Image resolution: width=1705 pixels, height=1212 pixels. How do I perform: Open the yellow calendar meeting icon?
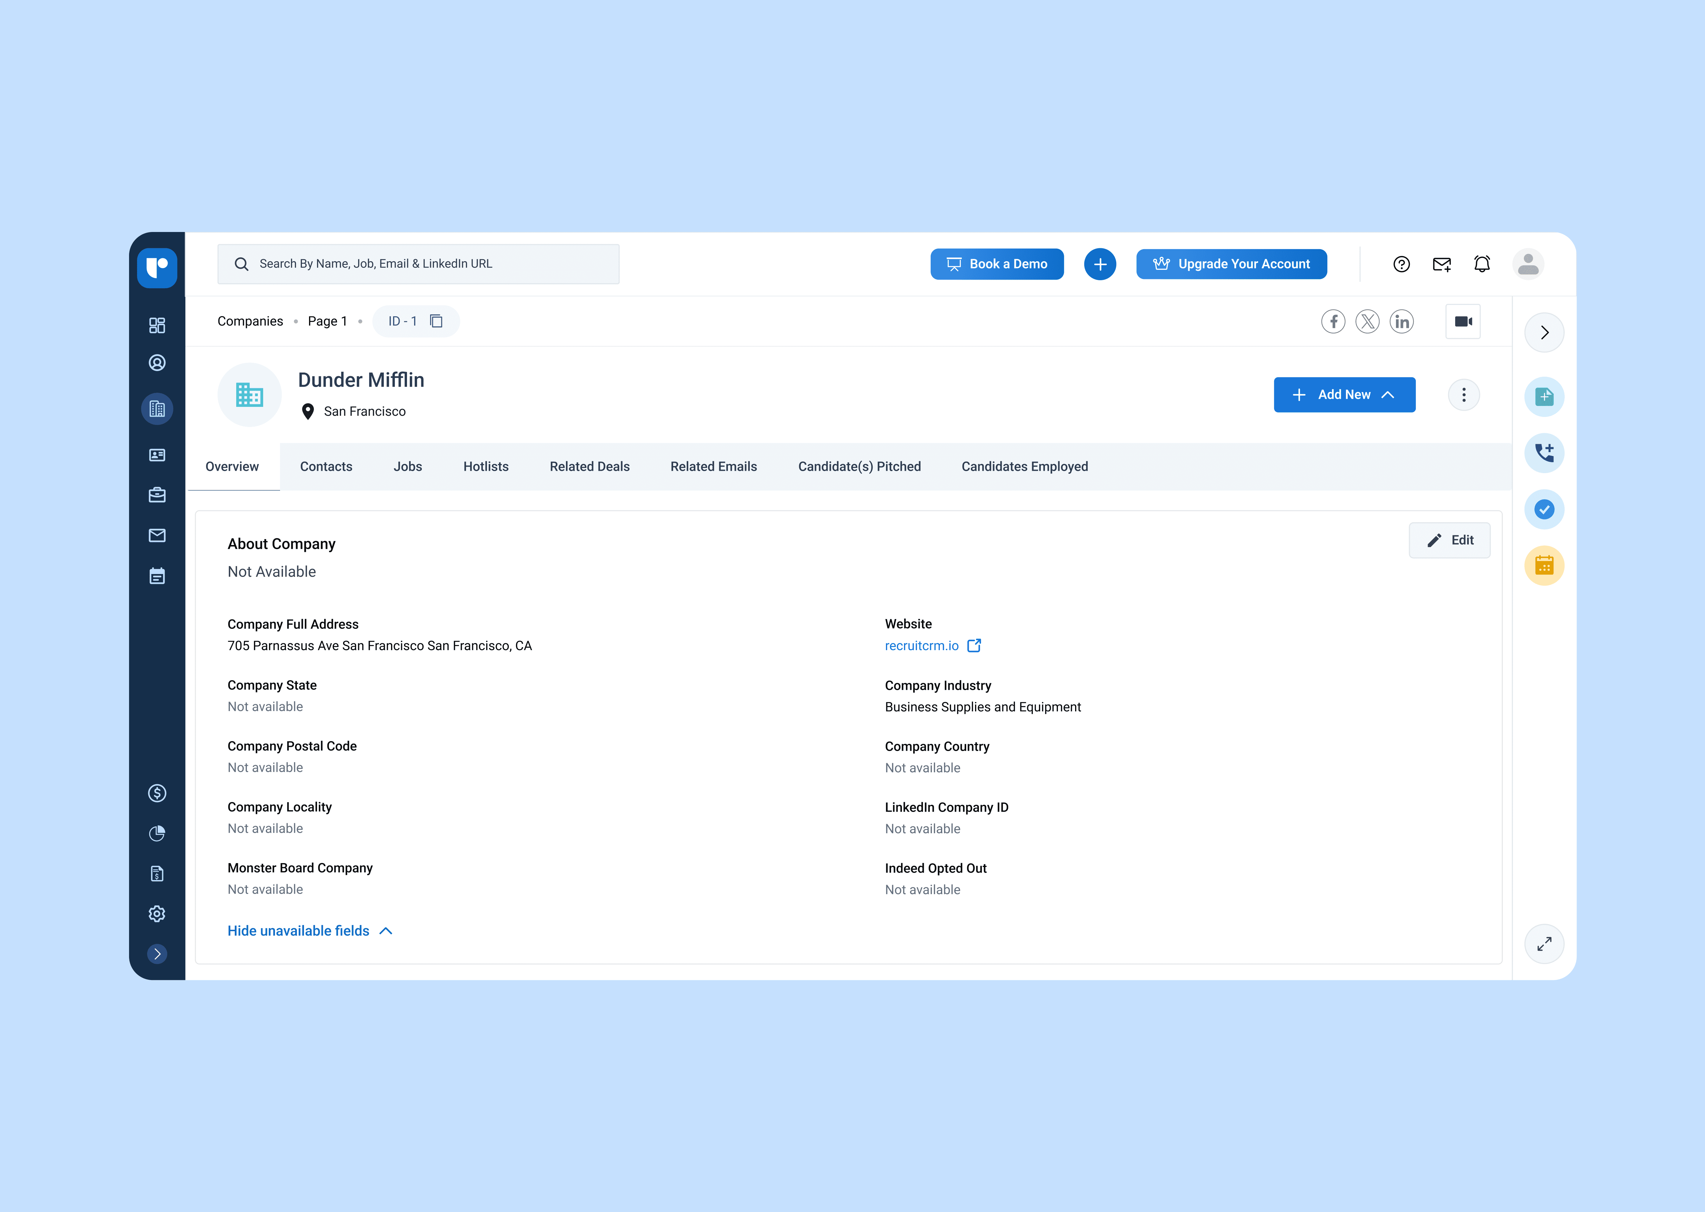[x=1544, y=566]
